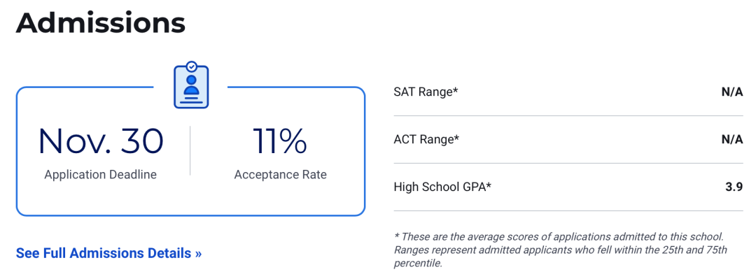Click the double arrow after Admissions Details
The width and height of the screenshot is (756, 279).
coord(198,254)
